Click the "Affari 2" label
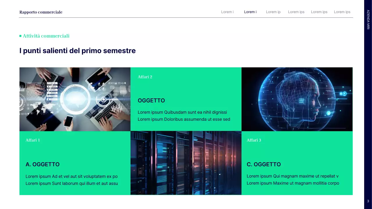 click(x=145, y=77)
